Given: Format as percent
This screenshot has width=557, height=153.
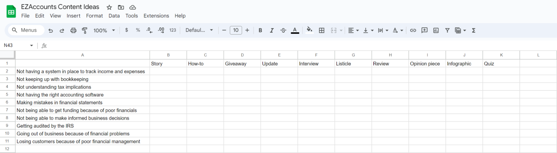Looking at the screenshot, I should tap(138, 30).
